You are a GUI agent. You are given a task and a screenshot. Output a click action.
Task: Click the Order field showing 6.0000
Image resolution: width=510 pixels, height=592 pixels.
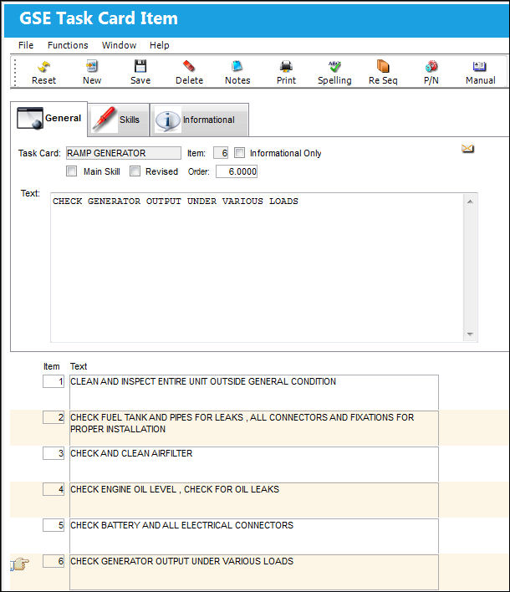(x=237, y=171)
